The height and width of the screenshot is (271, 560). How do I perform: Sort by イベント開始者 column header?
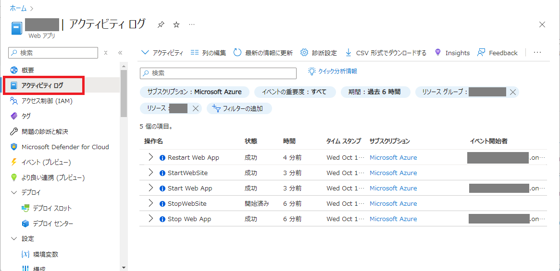[489, 141]
